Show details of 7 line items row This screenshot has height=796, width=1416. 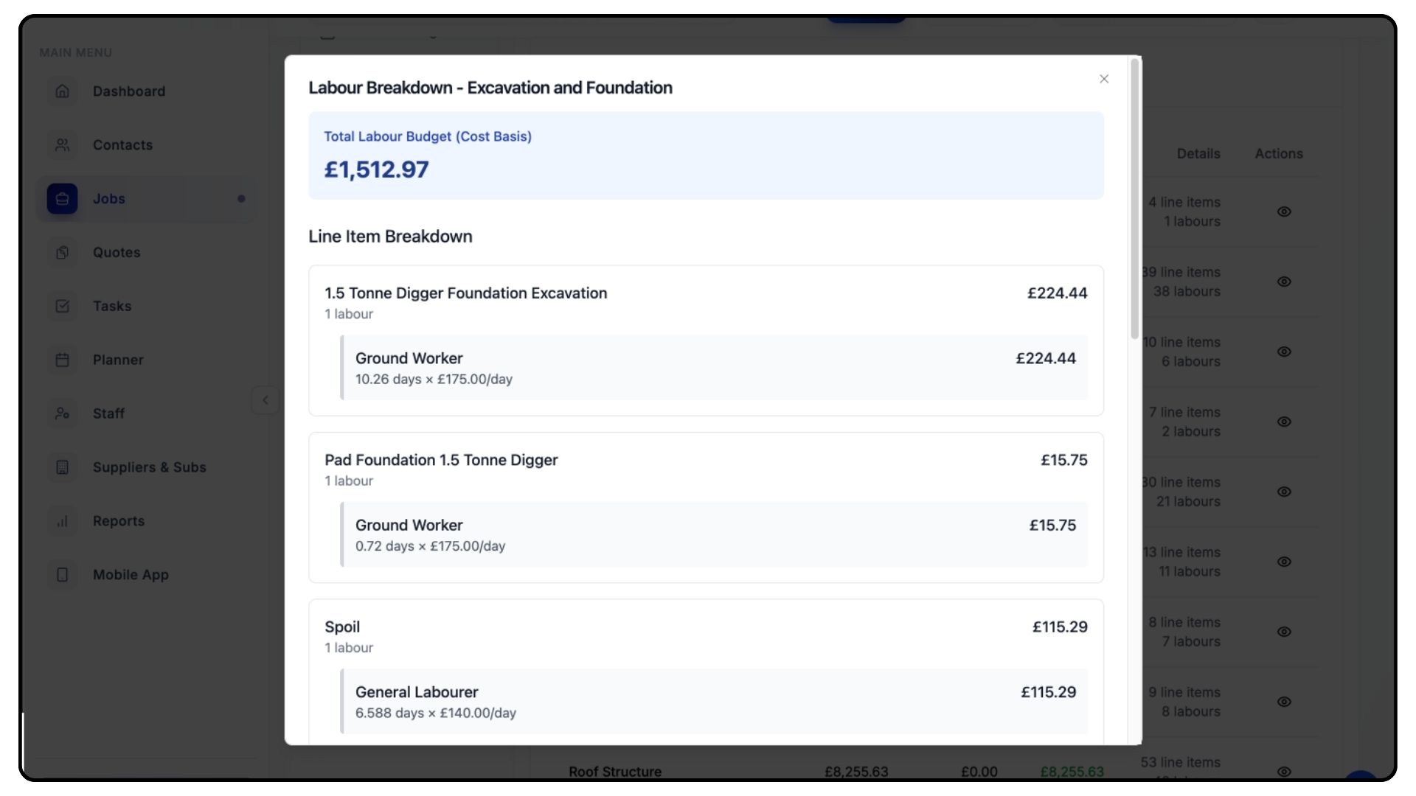click(1284, 422)
